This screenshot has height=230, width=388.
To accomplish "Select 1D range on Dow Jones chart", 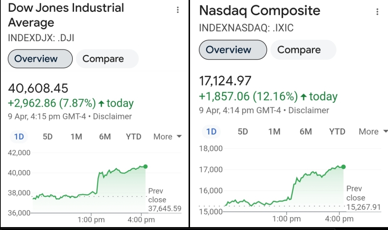I will click(x=19, y=136).
